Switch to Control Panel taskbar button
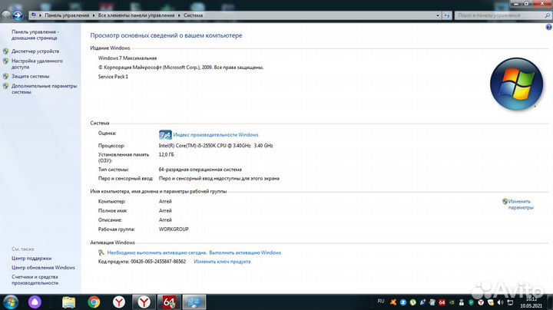This screenshot has height=310, width=553. click(x=194, y=302)
